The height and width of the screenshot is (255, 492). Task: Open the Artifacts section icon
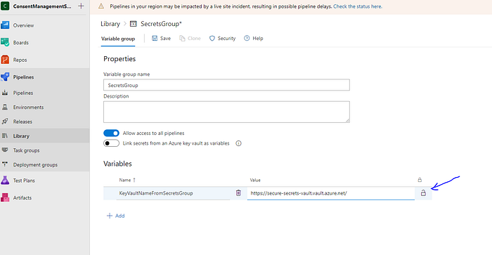pos(5,197)
